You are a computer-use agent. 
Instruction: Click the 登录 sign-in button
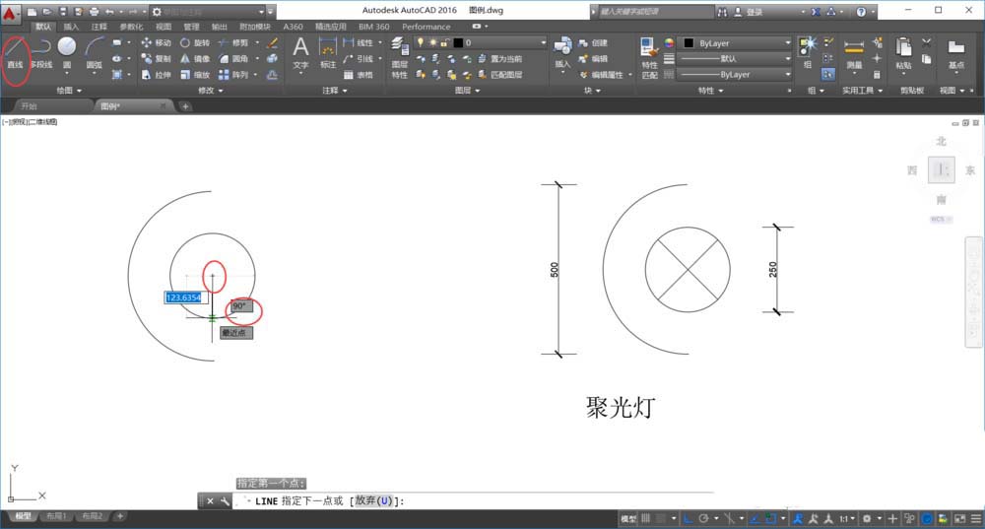tap(754, 12)
